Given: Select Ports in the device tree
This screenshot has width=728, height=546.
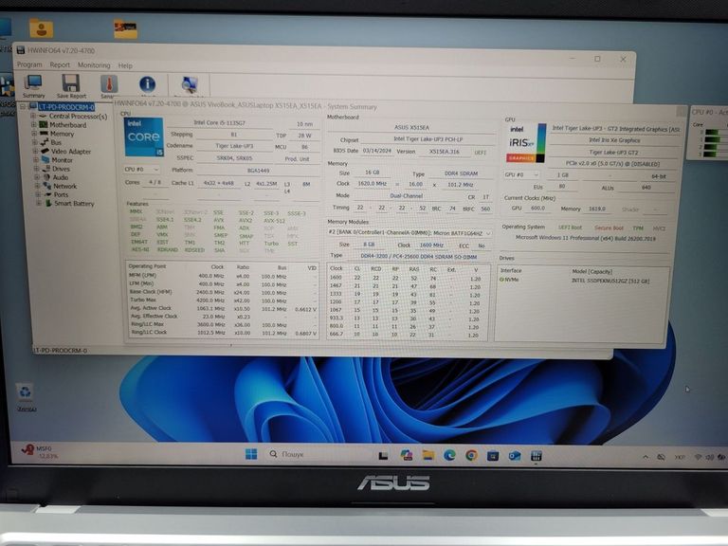Looking at the screenshot, I should (61, 195).
